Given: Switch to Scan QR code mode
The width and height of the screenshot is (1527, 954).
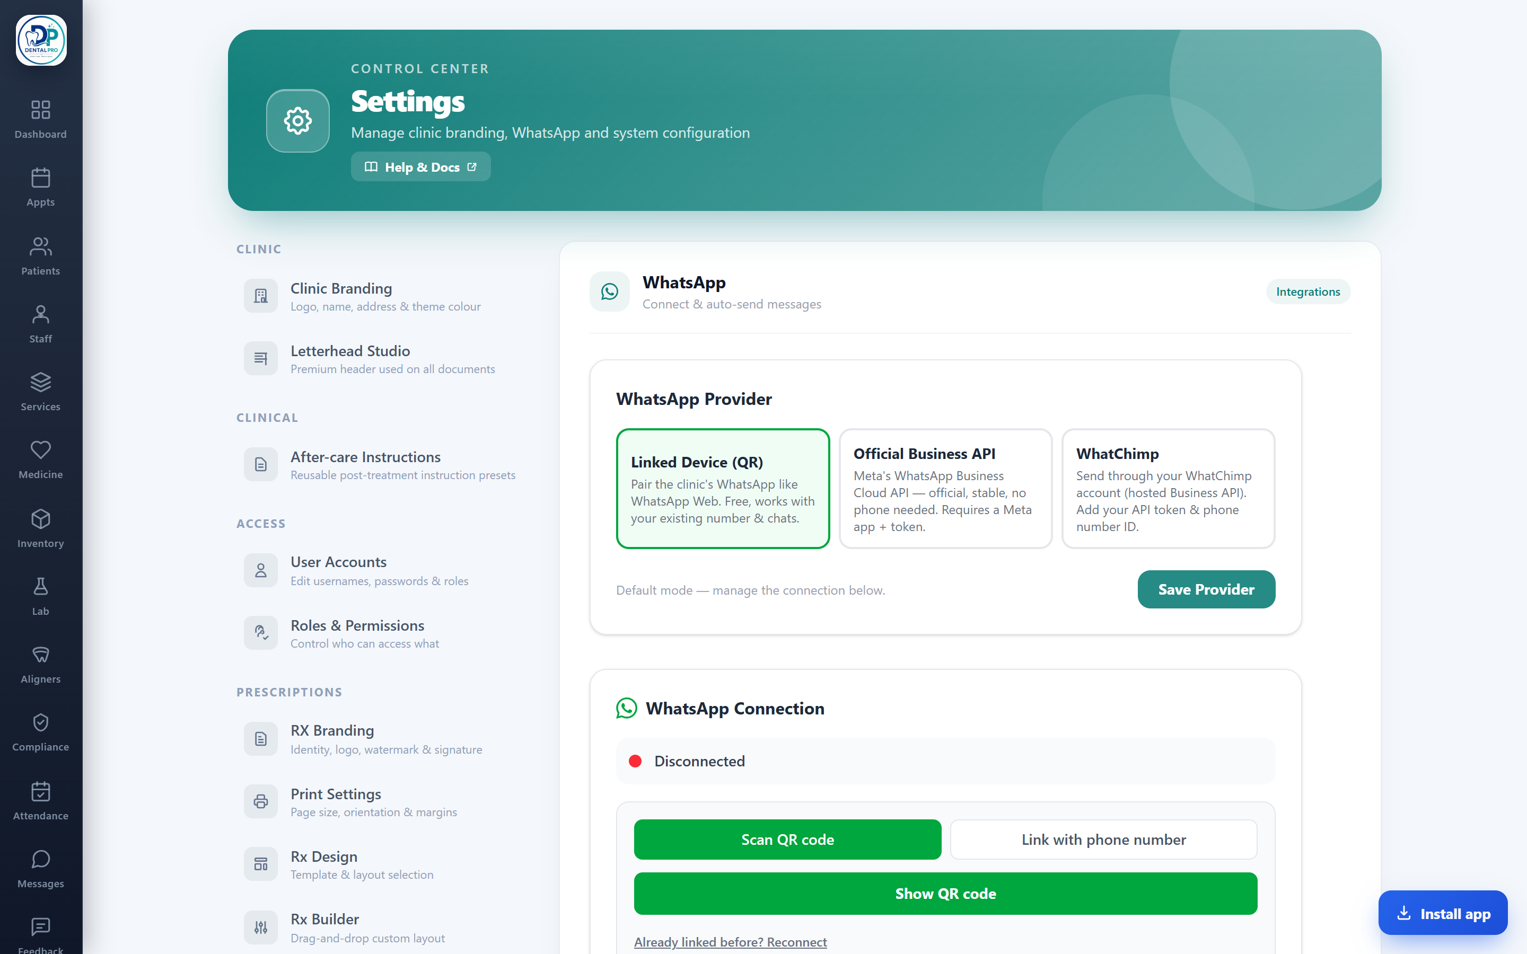Looking at the screenshot, I should click(787, 839).
